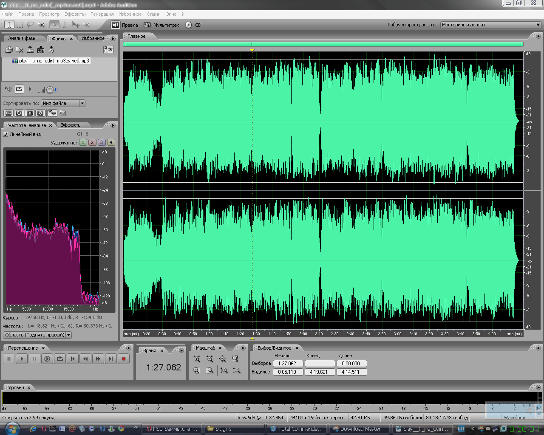Viewport: 544px width, 435px height.
Task: Click hold button 3
Action: coord(102,142)
